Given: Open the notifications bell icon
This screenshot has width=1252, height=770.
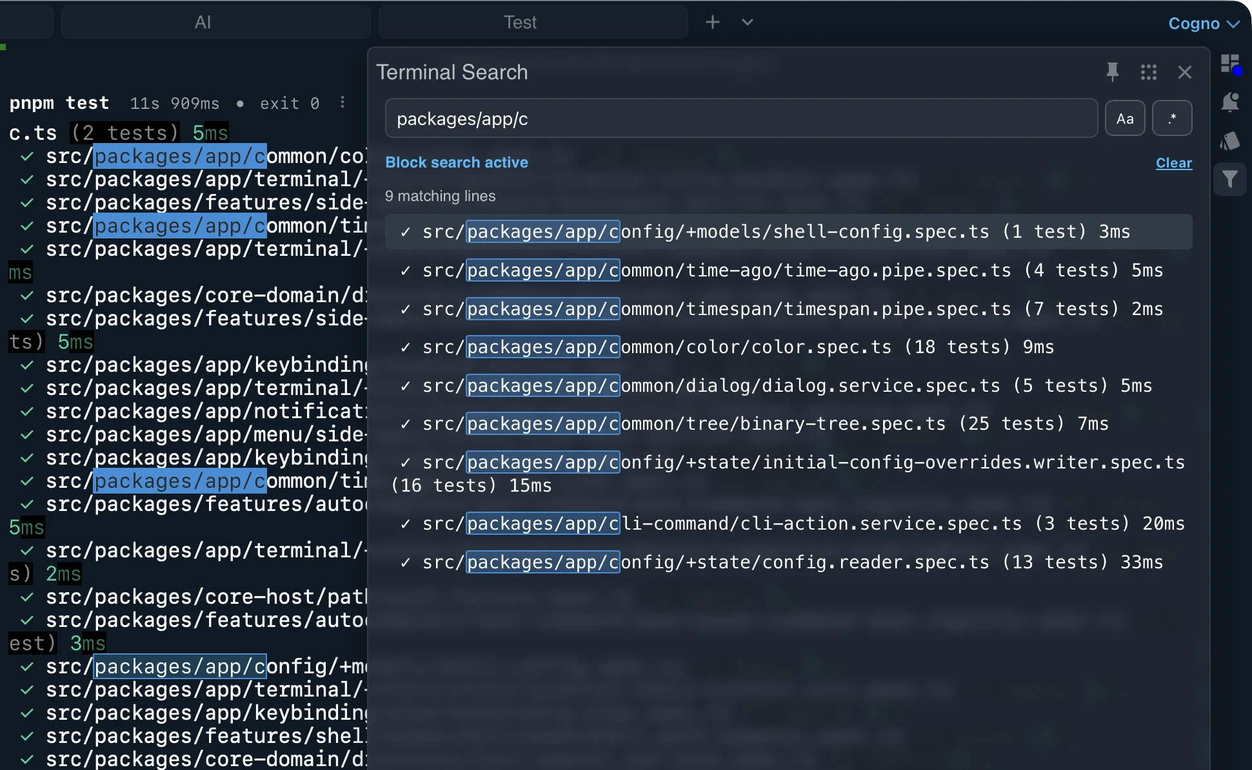Looking at the screenshot, I should tap(1230, 102).
